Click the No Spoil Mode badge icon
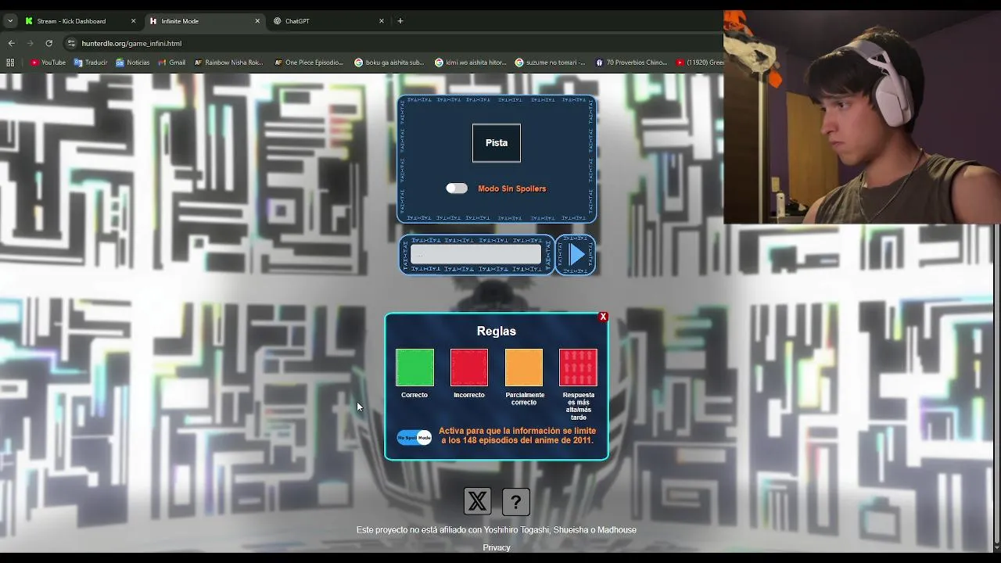Viewport: 1001px width, 563px height. click(x=414, y=437)
